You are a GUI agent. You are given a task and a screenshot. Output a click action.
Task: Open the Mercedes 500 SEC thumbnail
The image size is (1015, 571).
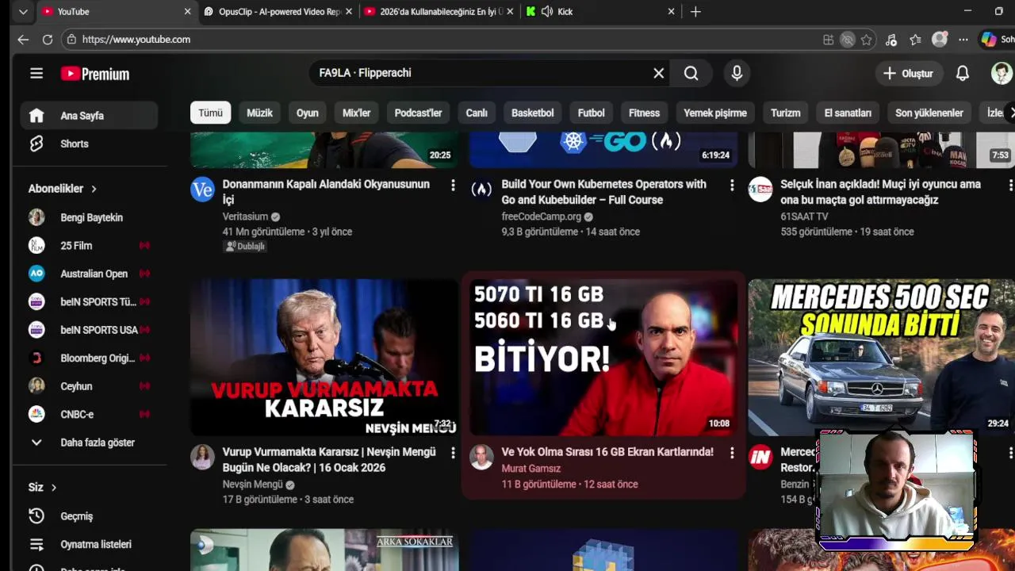(882, 358)
